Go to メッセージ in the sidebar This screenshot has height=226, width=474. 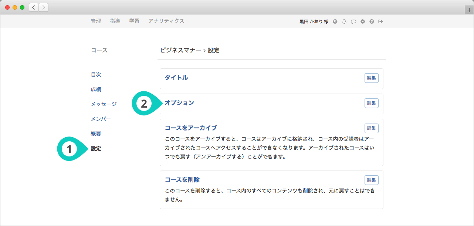pyautogui.click(x=104, y=104)
